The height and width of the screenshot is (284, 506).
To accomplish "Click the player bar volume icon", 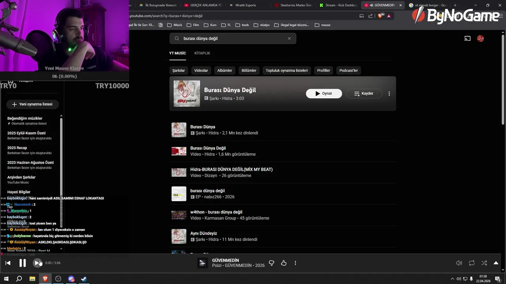I will (x=459, y=263).
